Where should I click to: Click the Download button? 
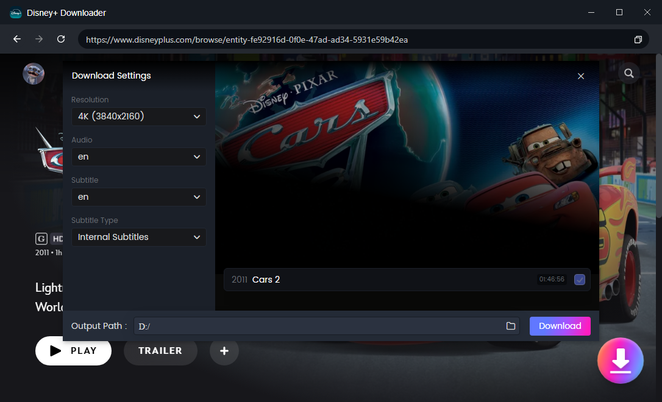click(560, 326)
